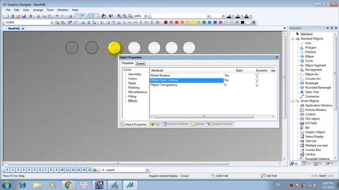Toggle Global Shadow dynamic light bulb
339x190 pixels.
click(257, 75)
